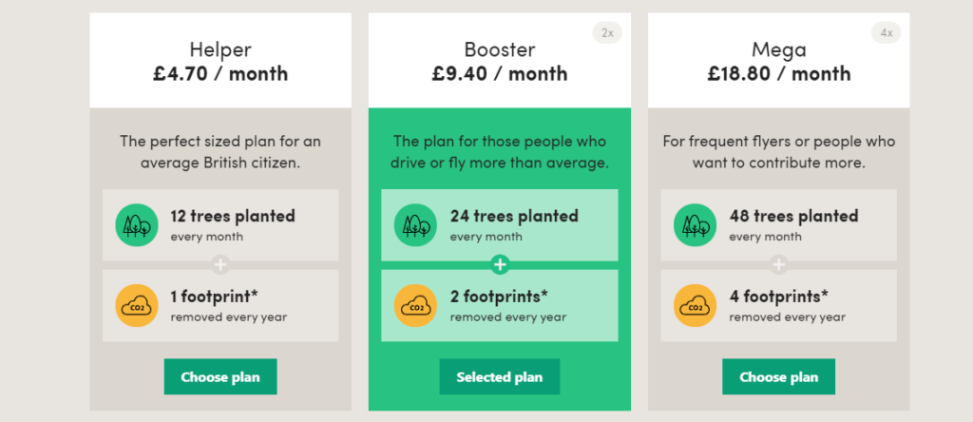Click the 24 trees planted box

[500, 225]
